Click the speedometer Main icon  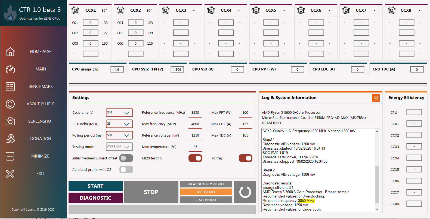10,69
